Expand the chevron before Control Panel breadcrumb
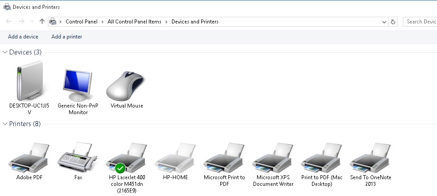Viewport: 437px width, 196px height. click(60, 22)
